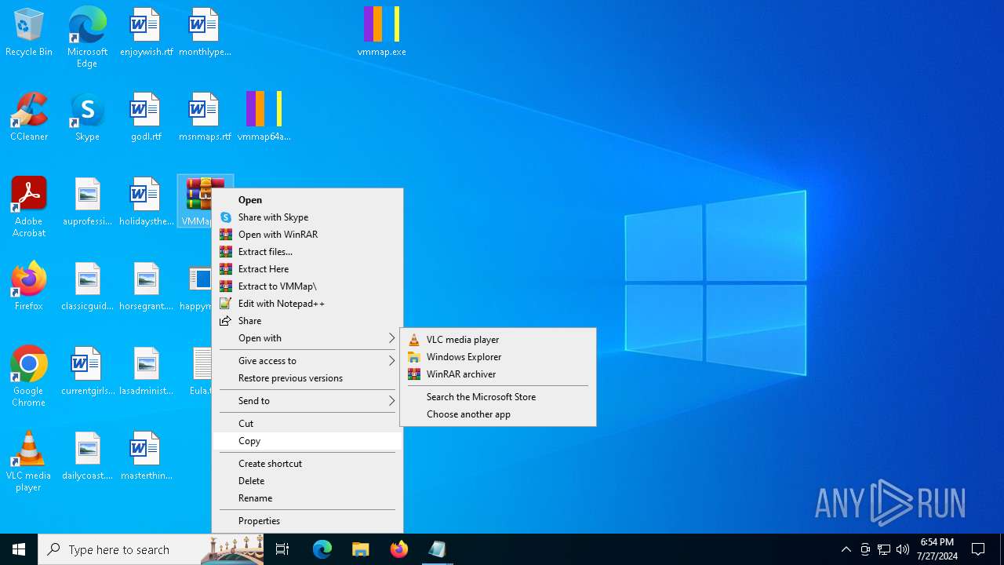Select the Firefox desktop shortcut
Viewport: 1004px width, 565px height.
(x=29, y=287)
